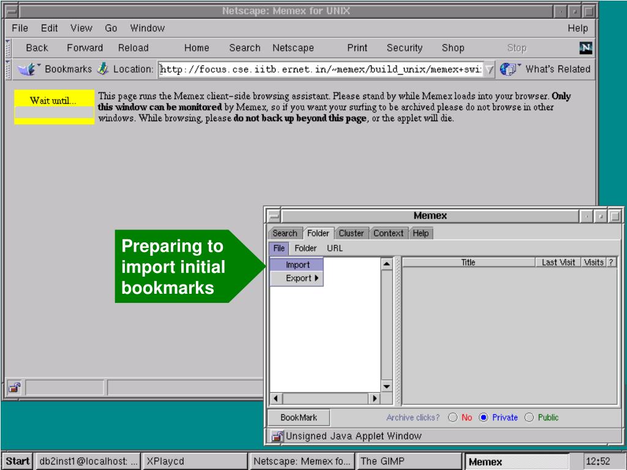Open the Location URL dropdown arrow

[x=489, y=70]
